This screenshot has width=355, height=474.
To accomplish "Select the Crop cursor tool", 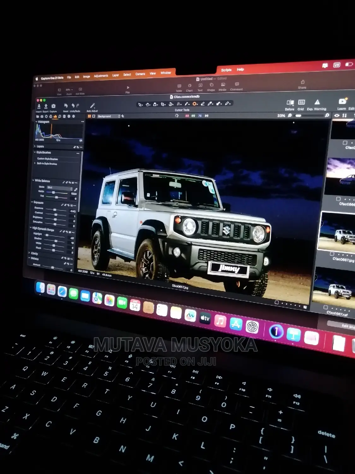I will point(163,104).
